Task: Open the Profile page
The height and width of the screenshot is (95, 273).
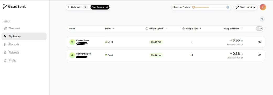Action: (13, 61)
